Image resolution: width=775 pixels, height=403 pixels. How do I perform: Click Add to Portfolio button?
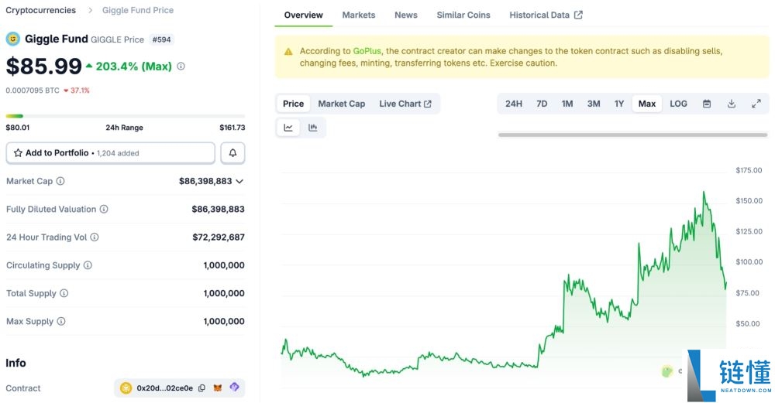pos(111,153)
